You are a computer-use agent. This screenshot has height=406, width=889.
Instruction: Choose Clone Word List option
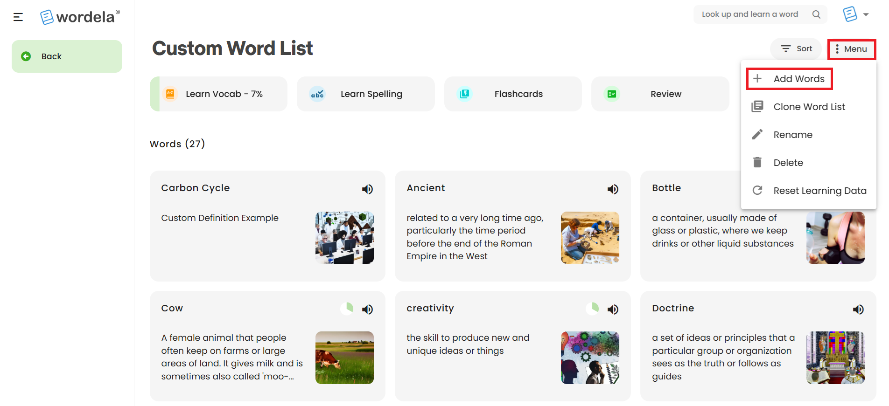click(x=809, y=107)
